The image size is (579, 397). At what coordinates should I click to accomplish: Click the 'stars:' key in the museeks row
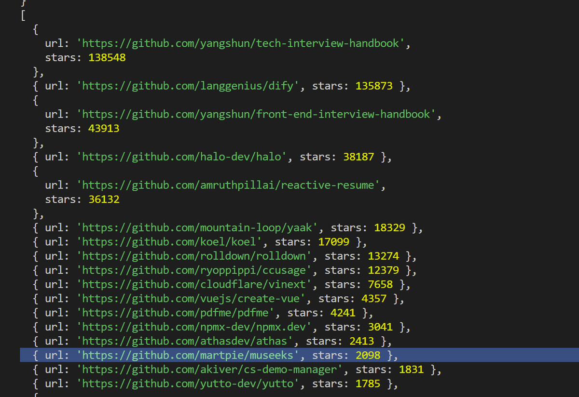click(331, 356)
